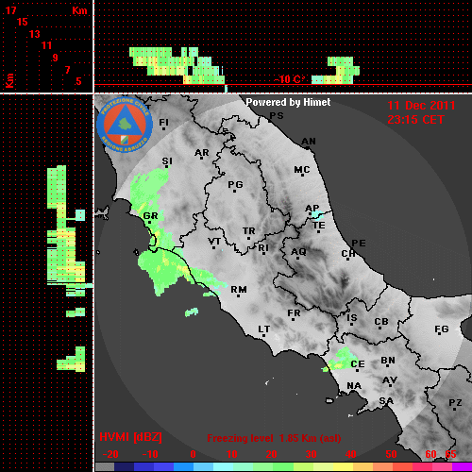The image size is (472, 472).
Task: Click the '10' dBZ scale value
Action: coord(232,454)
